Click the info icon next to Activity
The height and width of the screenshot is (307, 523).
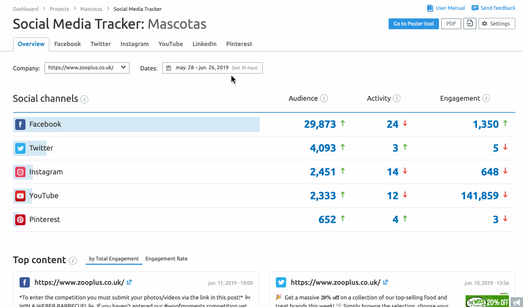coord(397,99)
